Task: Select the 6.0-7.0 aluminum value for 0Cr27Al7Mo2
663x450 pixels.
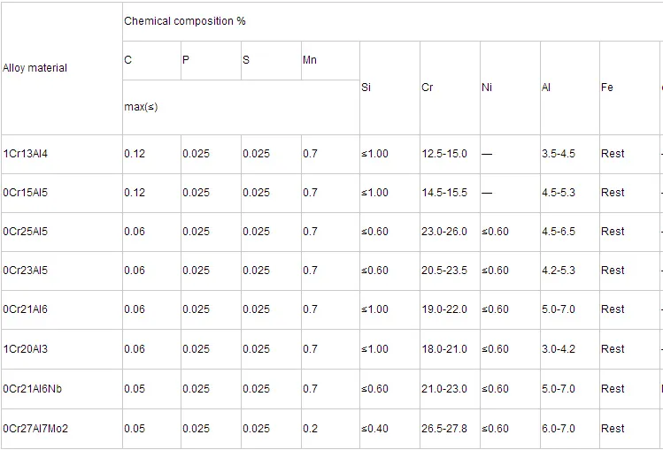Action: (x=559, y=429)
